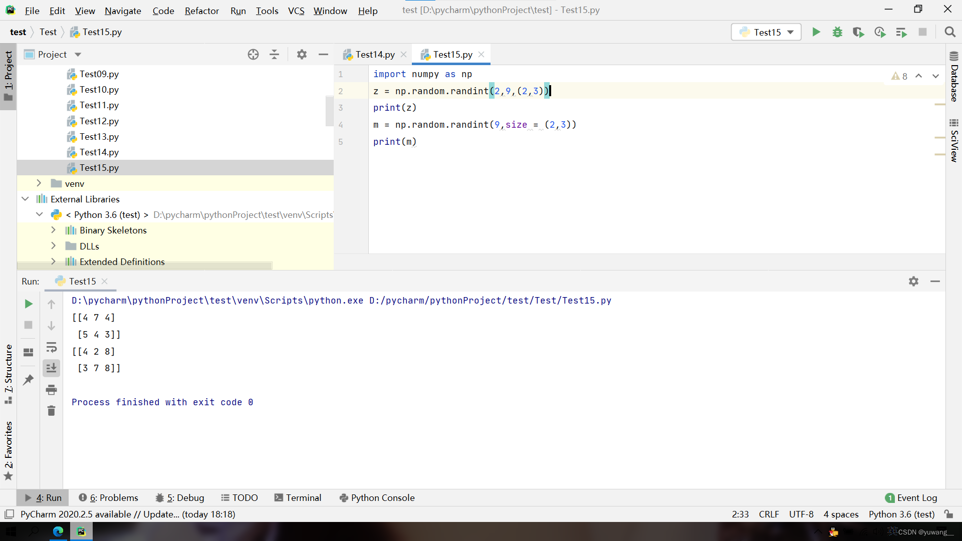The image size is (962, 541).
Task: Click the green Run button in toolbar
Action: tap(816, 32)
